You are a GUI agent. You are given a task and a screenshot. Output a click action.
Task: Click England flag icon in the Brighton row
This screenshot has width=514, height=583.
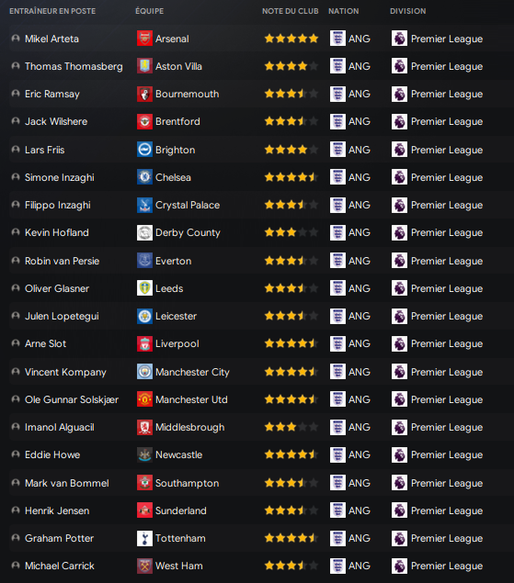337,150
